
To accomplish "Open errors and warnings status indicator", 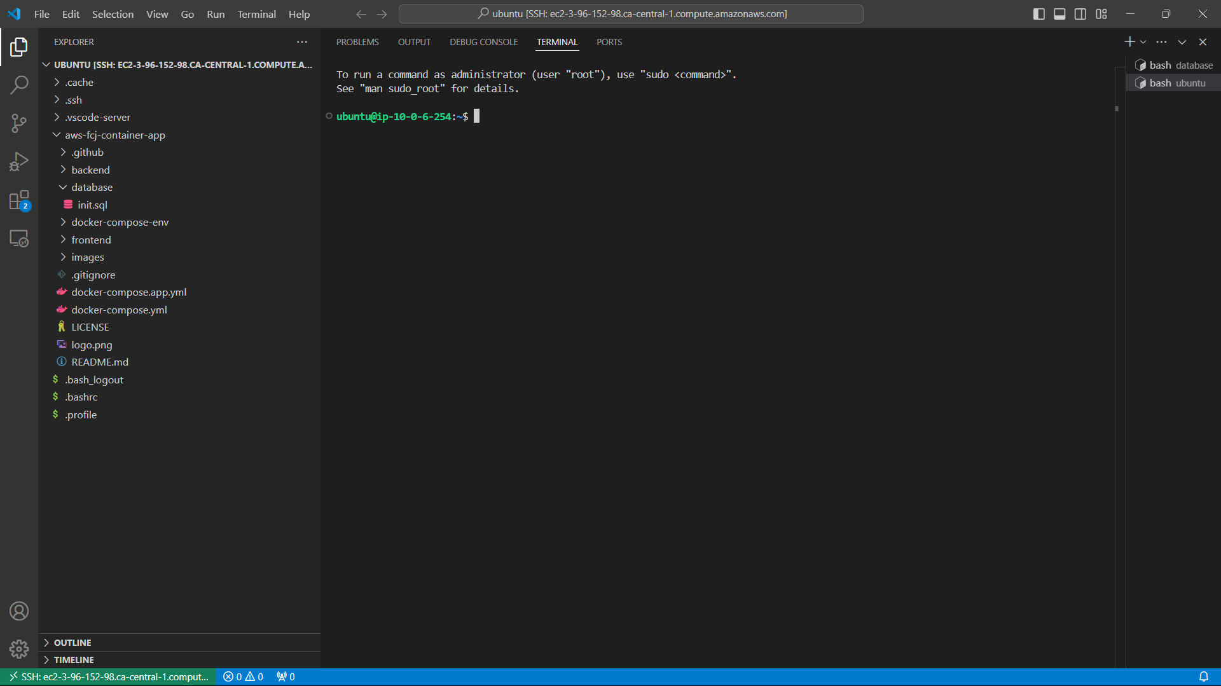I will 243,676.
